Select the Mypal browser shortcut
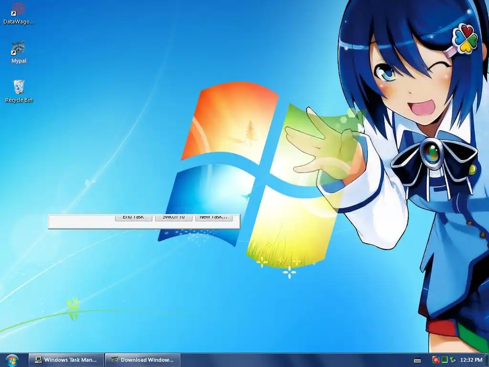Screen dimensions: 489x367 pos(19,52)
